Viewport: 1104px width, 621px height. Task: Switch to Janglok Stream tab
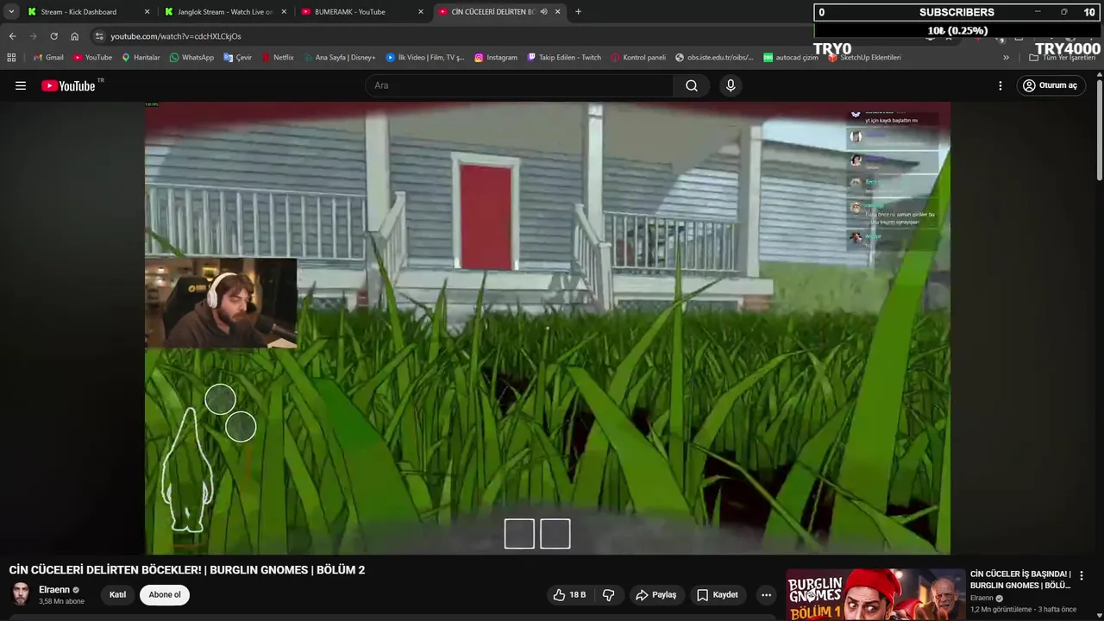point(224,12)
